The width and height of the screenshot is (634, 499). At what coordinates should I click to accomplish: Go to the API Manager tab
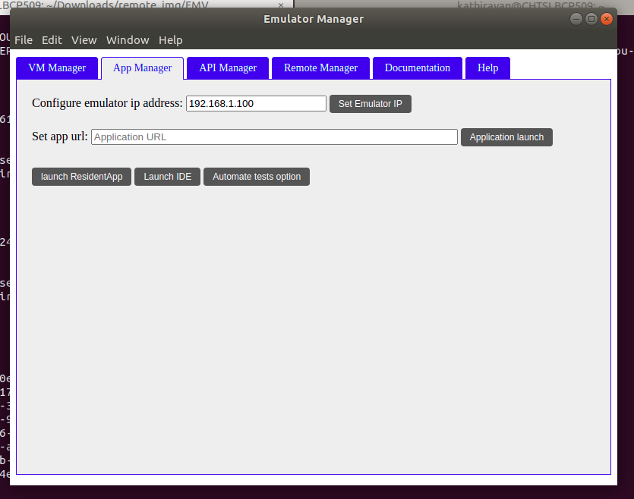[x=228, y=68]
